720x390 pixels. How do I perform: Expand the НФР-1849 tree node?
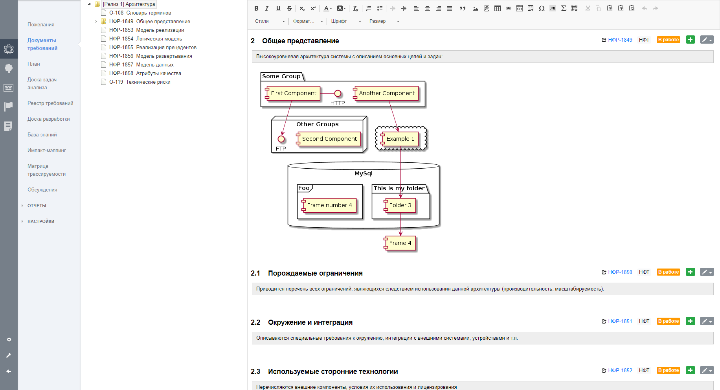click(96, 22)
